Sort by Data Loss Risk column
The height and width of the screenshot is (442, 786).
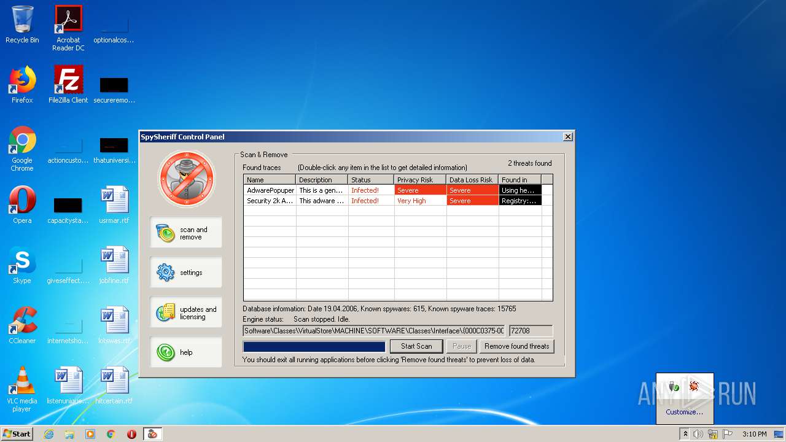pos(473,180)
